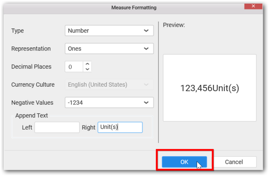Click the Representation label text

pyautogui.click(x=31, y=49)
